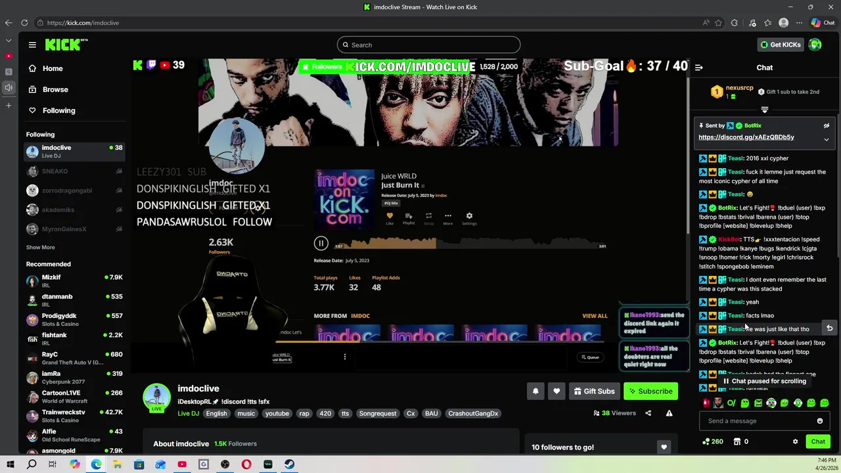
Task: Click the track progress waveform bar
Action: (470, 244)
